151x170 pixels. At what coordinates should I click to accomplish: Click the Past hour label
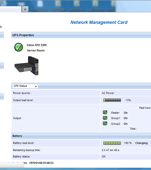[145, 108]
